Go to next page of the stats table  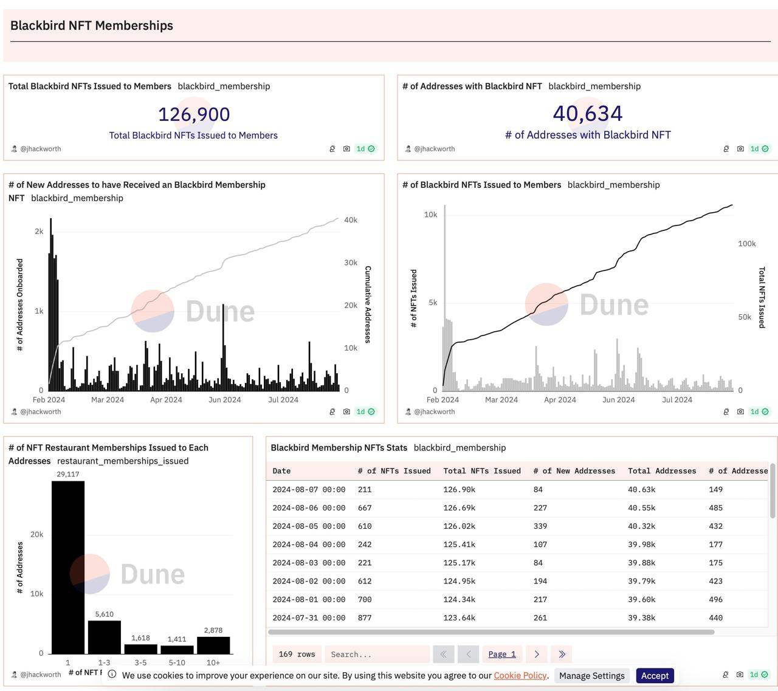click(x=537, y=654)
